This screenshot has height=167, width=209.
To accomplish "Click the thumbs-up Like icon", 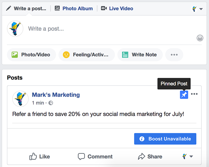I will 33,156.
